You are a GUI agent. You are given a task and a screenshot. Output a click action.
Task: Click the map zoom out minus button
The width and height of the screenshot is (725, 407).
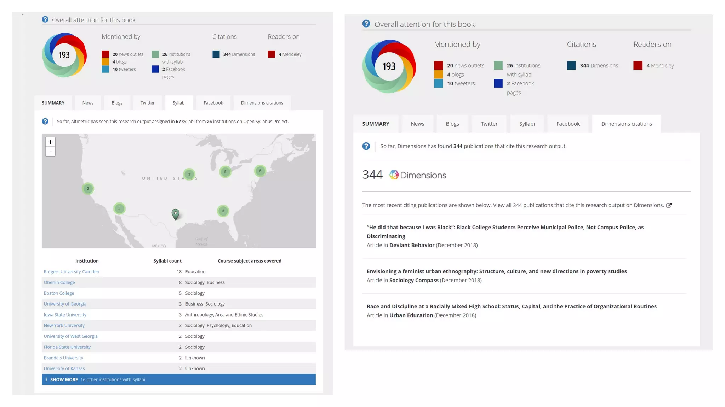(50, 151)
